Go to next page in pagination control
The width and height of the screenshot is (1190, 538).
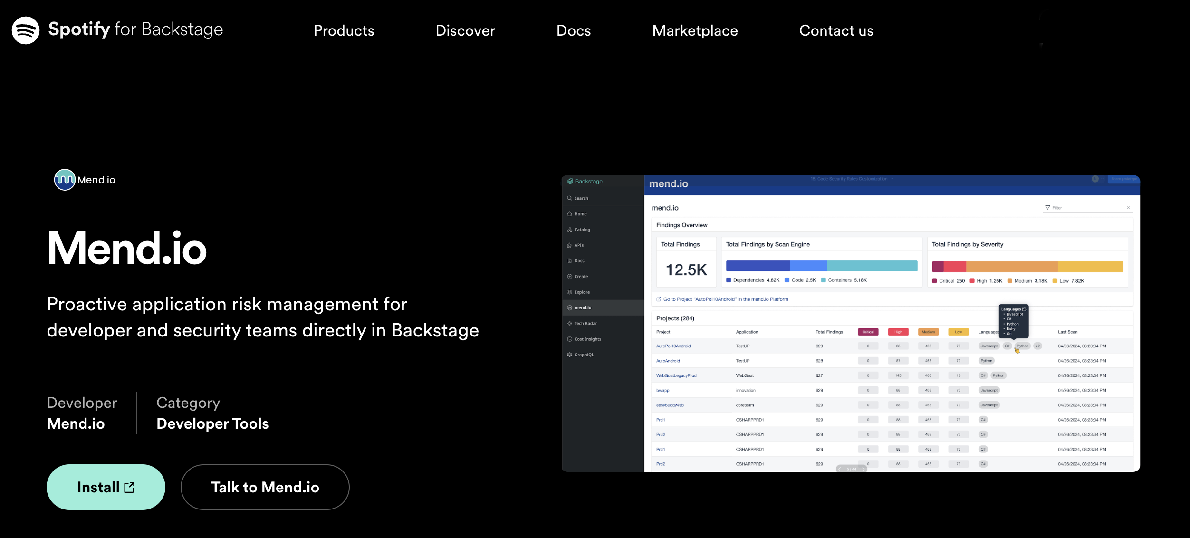click(864, 469)
